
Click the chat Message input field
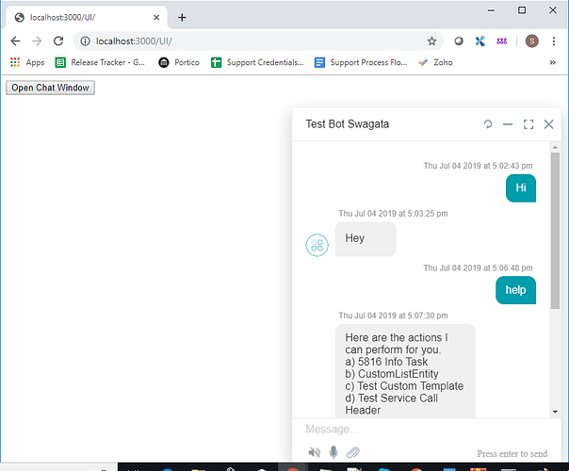coord(415,430)
